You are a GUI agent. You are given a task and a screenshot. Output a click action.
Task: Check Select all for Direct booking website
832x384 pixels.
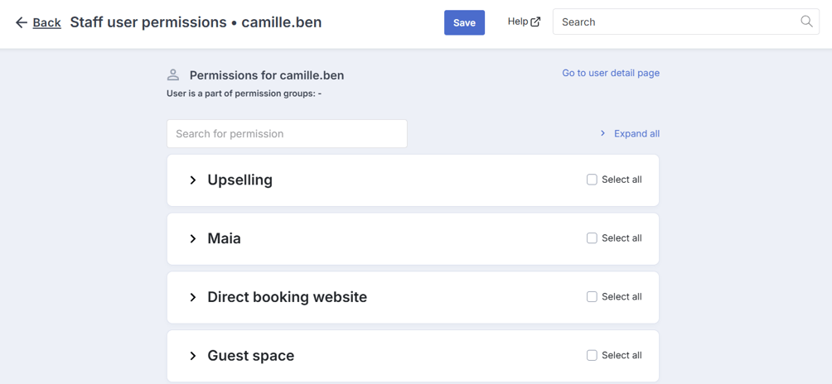point(592,296)
